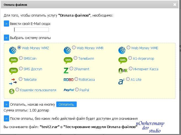Image resolution: width=181 pixels, height=135 pixels.
Task: Click the SMSCoin green SMS bubble icon
Action: pos(14,60)
